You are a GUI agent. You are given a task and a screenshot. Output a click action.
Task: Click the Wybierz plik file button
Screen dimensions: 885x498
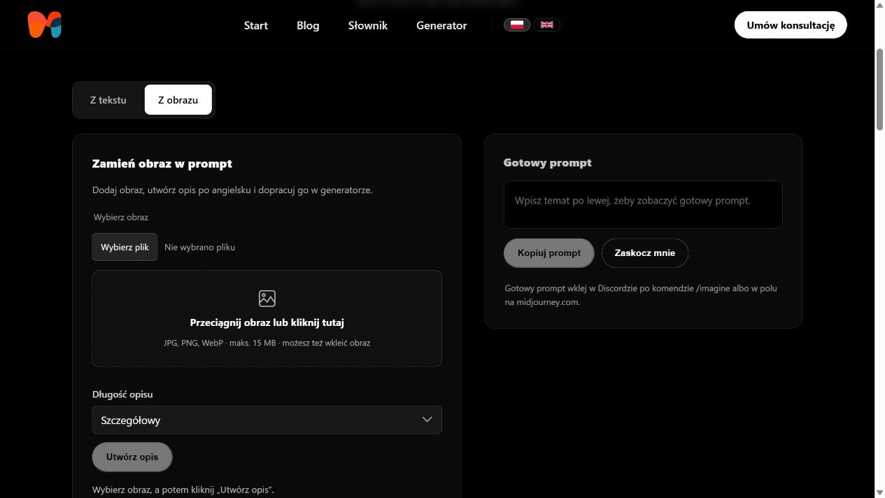tap(125, 247)
